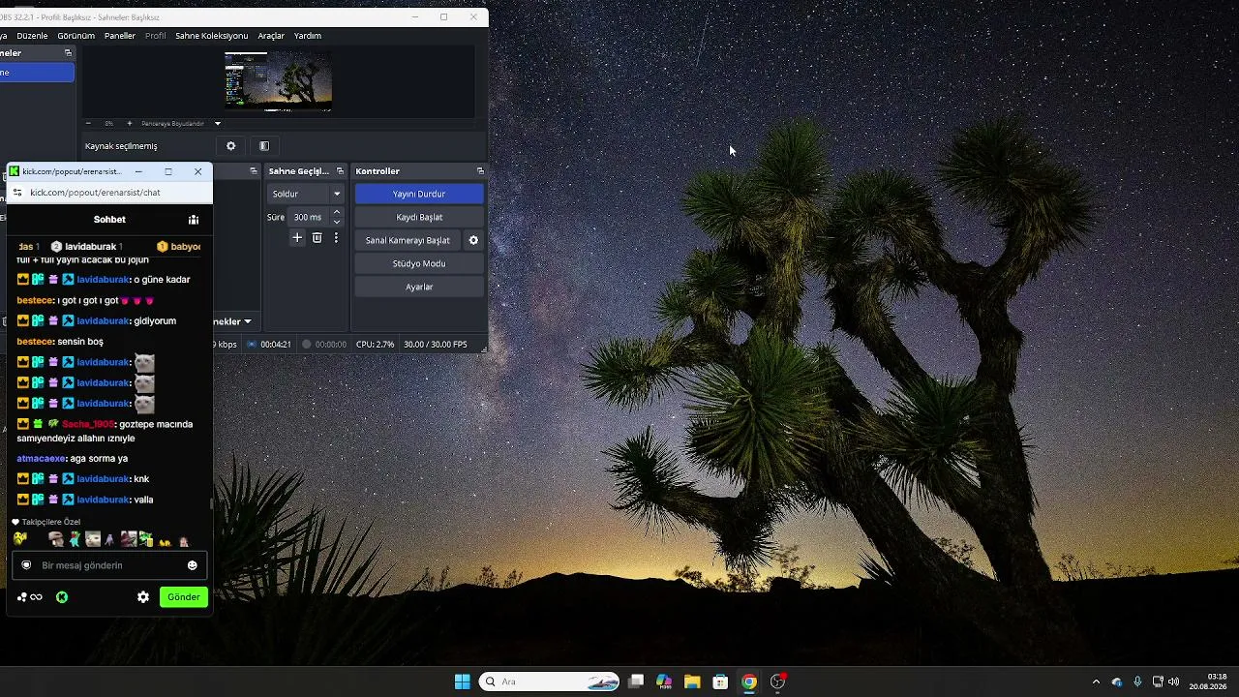Viewport: 1239px width, 697px height.
Task: Click the green Kick K icon below chat
Action: tap(62, 597)
